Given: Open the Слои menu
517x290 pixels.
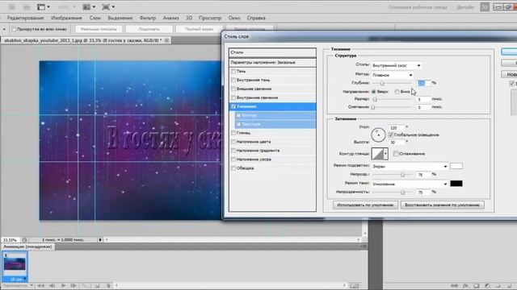Looking at the screenshot, I should coord(95,18).
